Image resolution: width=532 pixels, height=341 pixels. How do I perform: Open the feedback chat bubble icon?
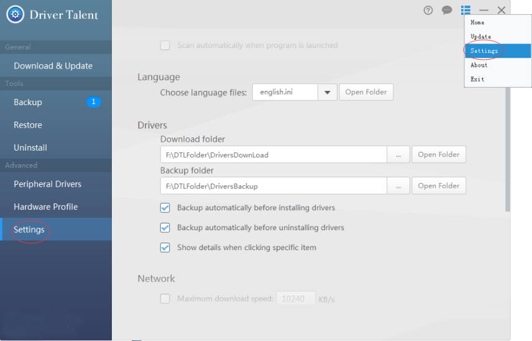447,10
